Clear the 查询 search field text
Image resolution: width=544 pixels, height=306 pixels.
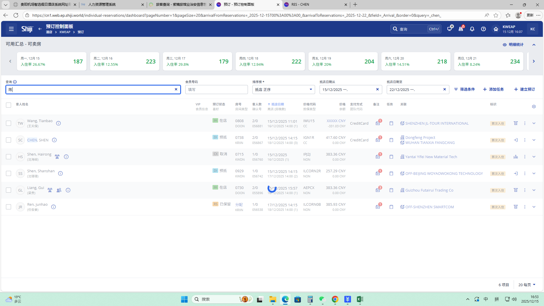[176, 89]
